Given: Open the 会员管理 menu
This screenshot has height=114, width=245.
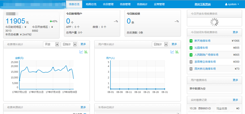Looking at the screenshot, I should coord(108,4).
